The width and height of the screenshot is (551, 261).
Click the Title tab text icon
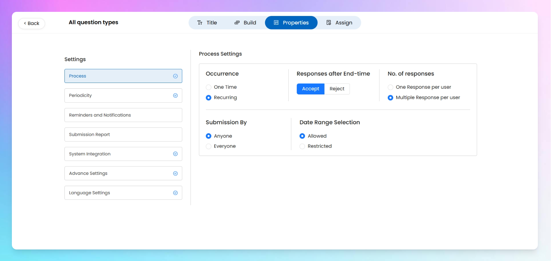tap(200, 23)
